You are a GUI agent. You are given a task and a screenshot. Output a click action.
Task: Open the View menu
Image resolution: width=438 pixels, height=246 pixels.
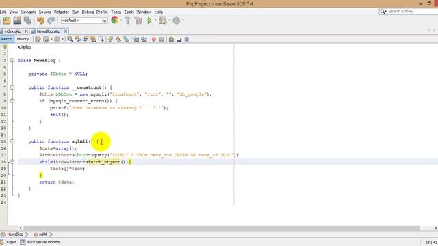[x=14, y=12]
